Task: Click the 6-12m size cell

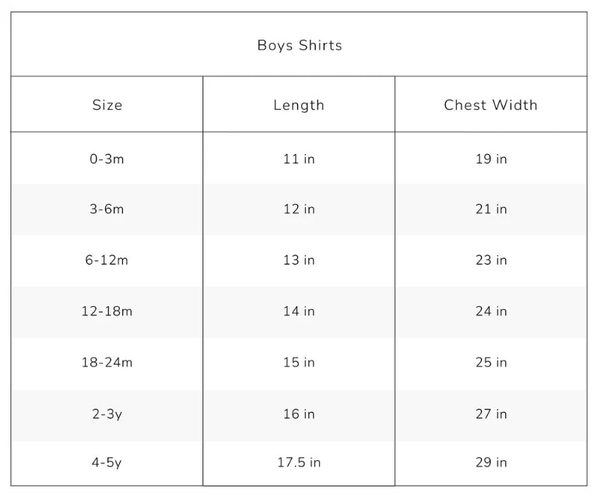Action: coord(107,260)
